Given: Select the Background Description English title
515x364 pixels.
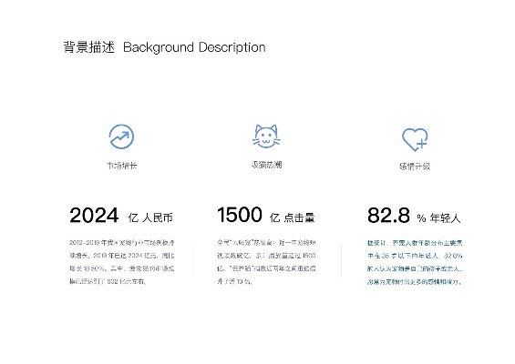Looking at the screenshot, I should 194,47.
